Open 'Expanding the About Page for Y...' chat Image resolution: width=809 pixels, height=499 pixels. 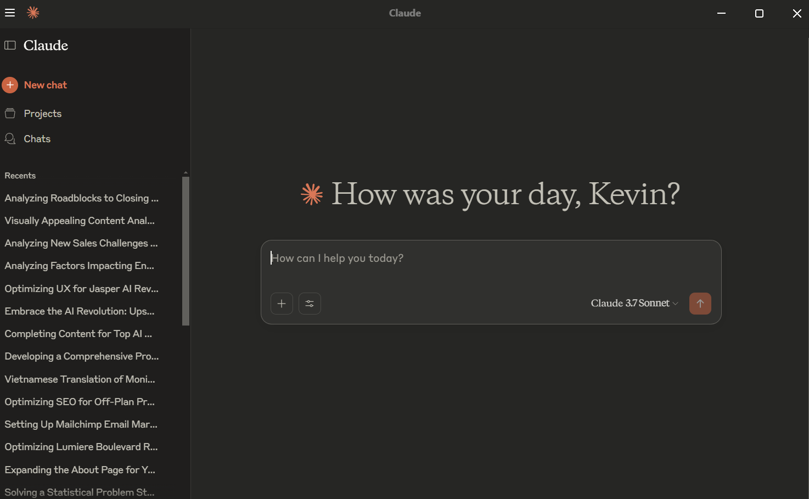pos(80,470)
